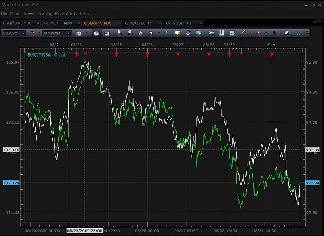Click the green vertical scale icon

(167, 33)
